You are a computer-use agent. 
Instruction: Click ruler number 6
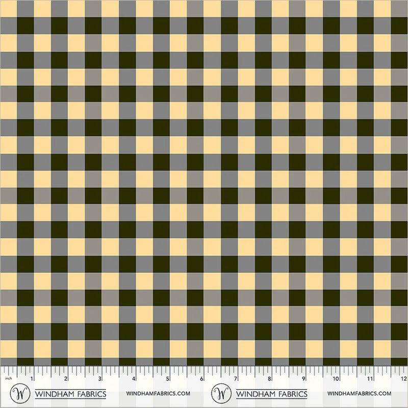tap(201, 378)
